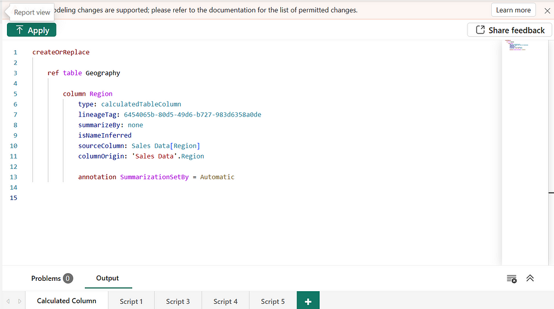Viewport: 554px width, 309px height.
Task: Click calculatedTableColumn type value
Action: 141,104
